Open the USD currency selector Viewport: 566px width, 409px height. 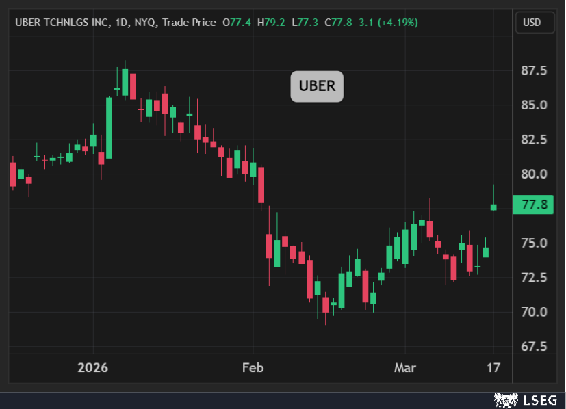[x=531, y=23]
